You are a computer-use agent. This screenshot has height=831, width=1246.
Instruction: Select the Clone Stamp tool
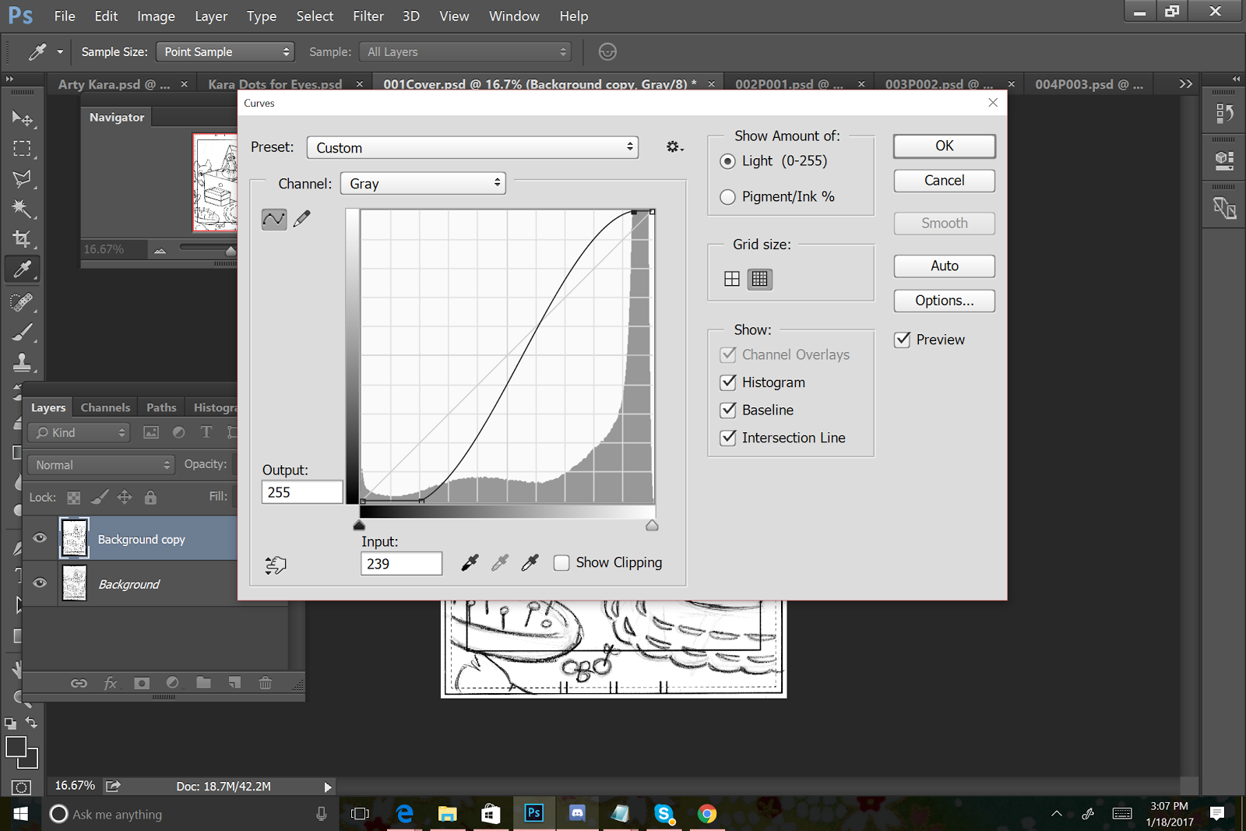click(22, 362)
